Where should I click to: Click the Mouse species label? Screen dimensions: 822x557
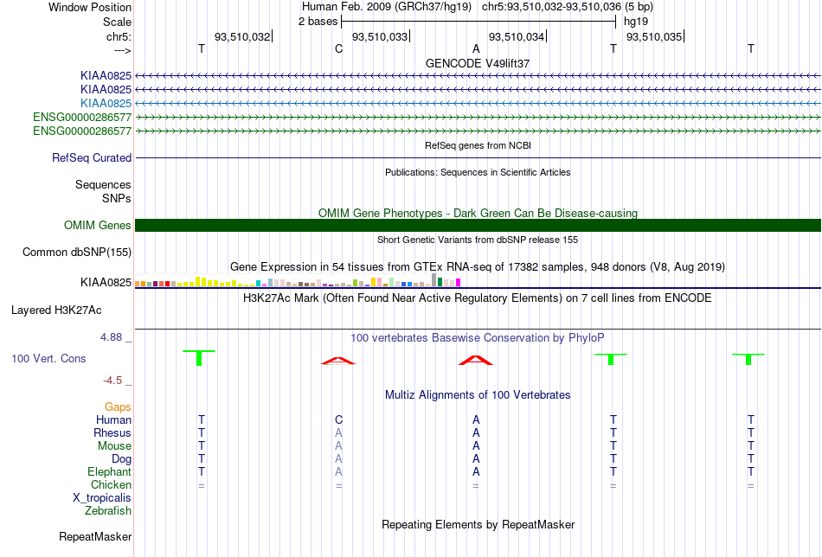[114, 446]
